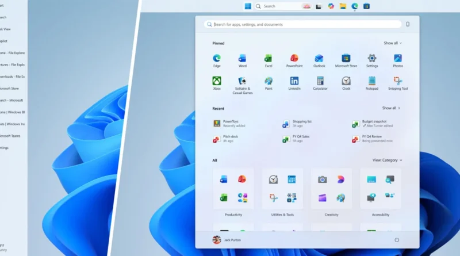
Task: Open the View: Category dropdown
Action: 387,160
